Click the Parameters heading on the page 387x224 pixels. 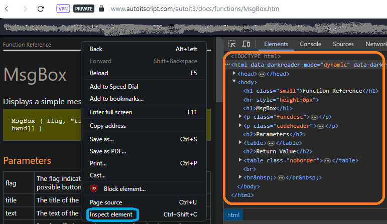point(27,161)
